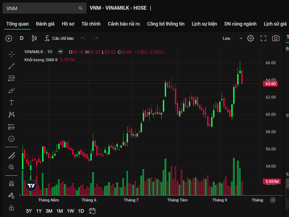This screenshot has width=289, height=217.
Task: Set range to 1Y
Action: point(39,211)
